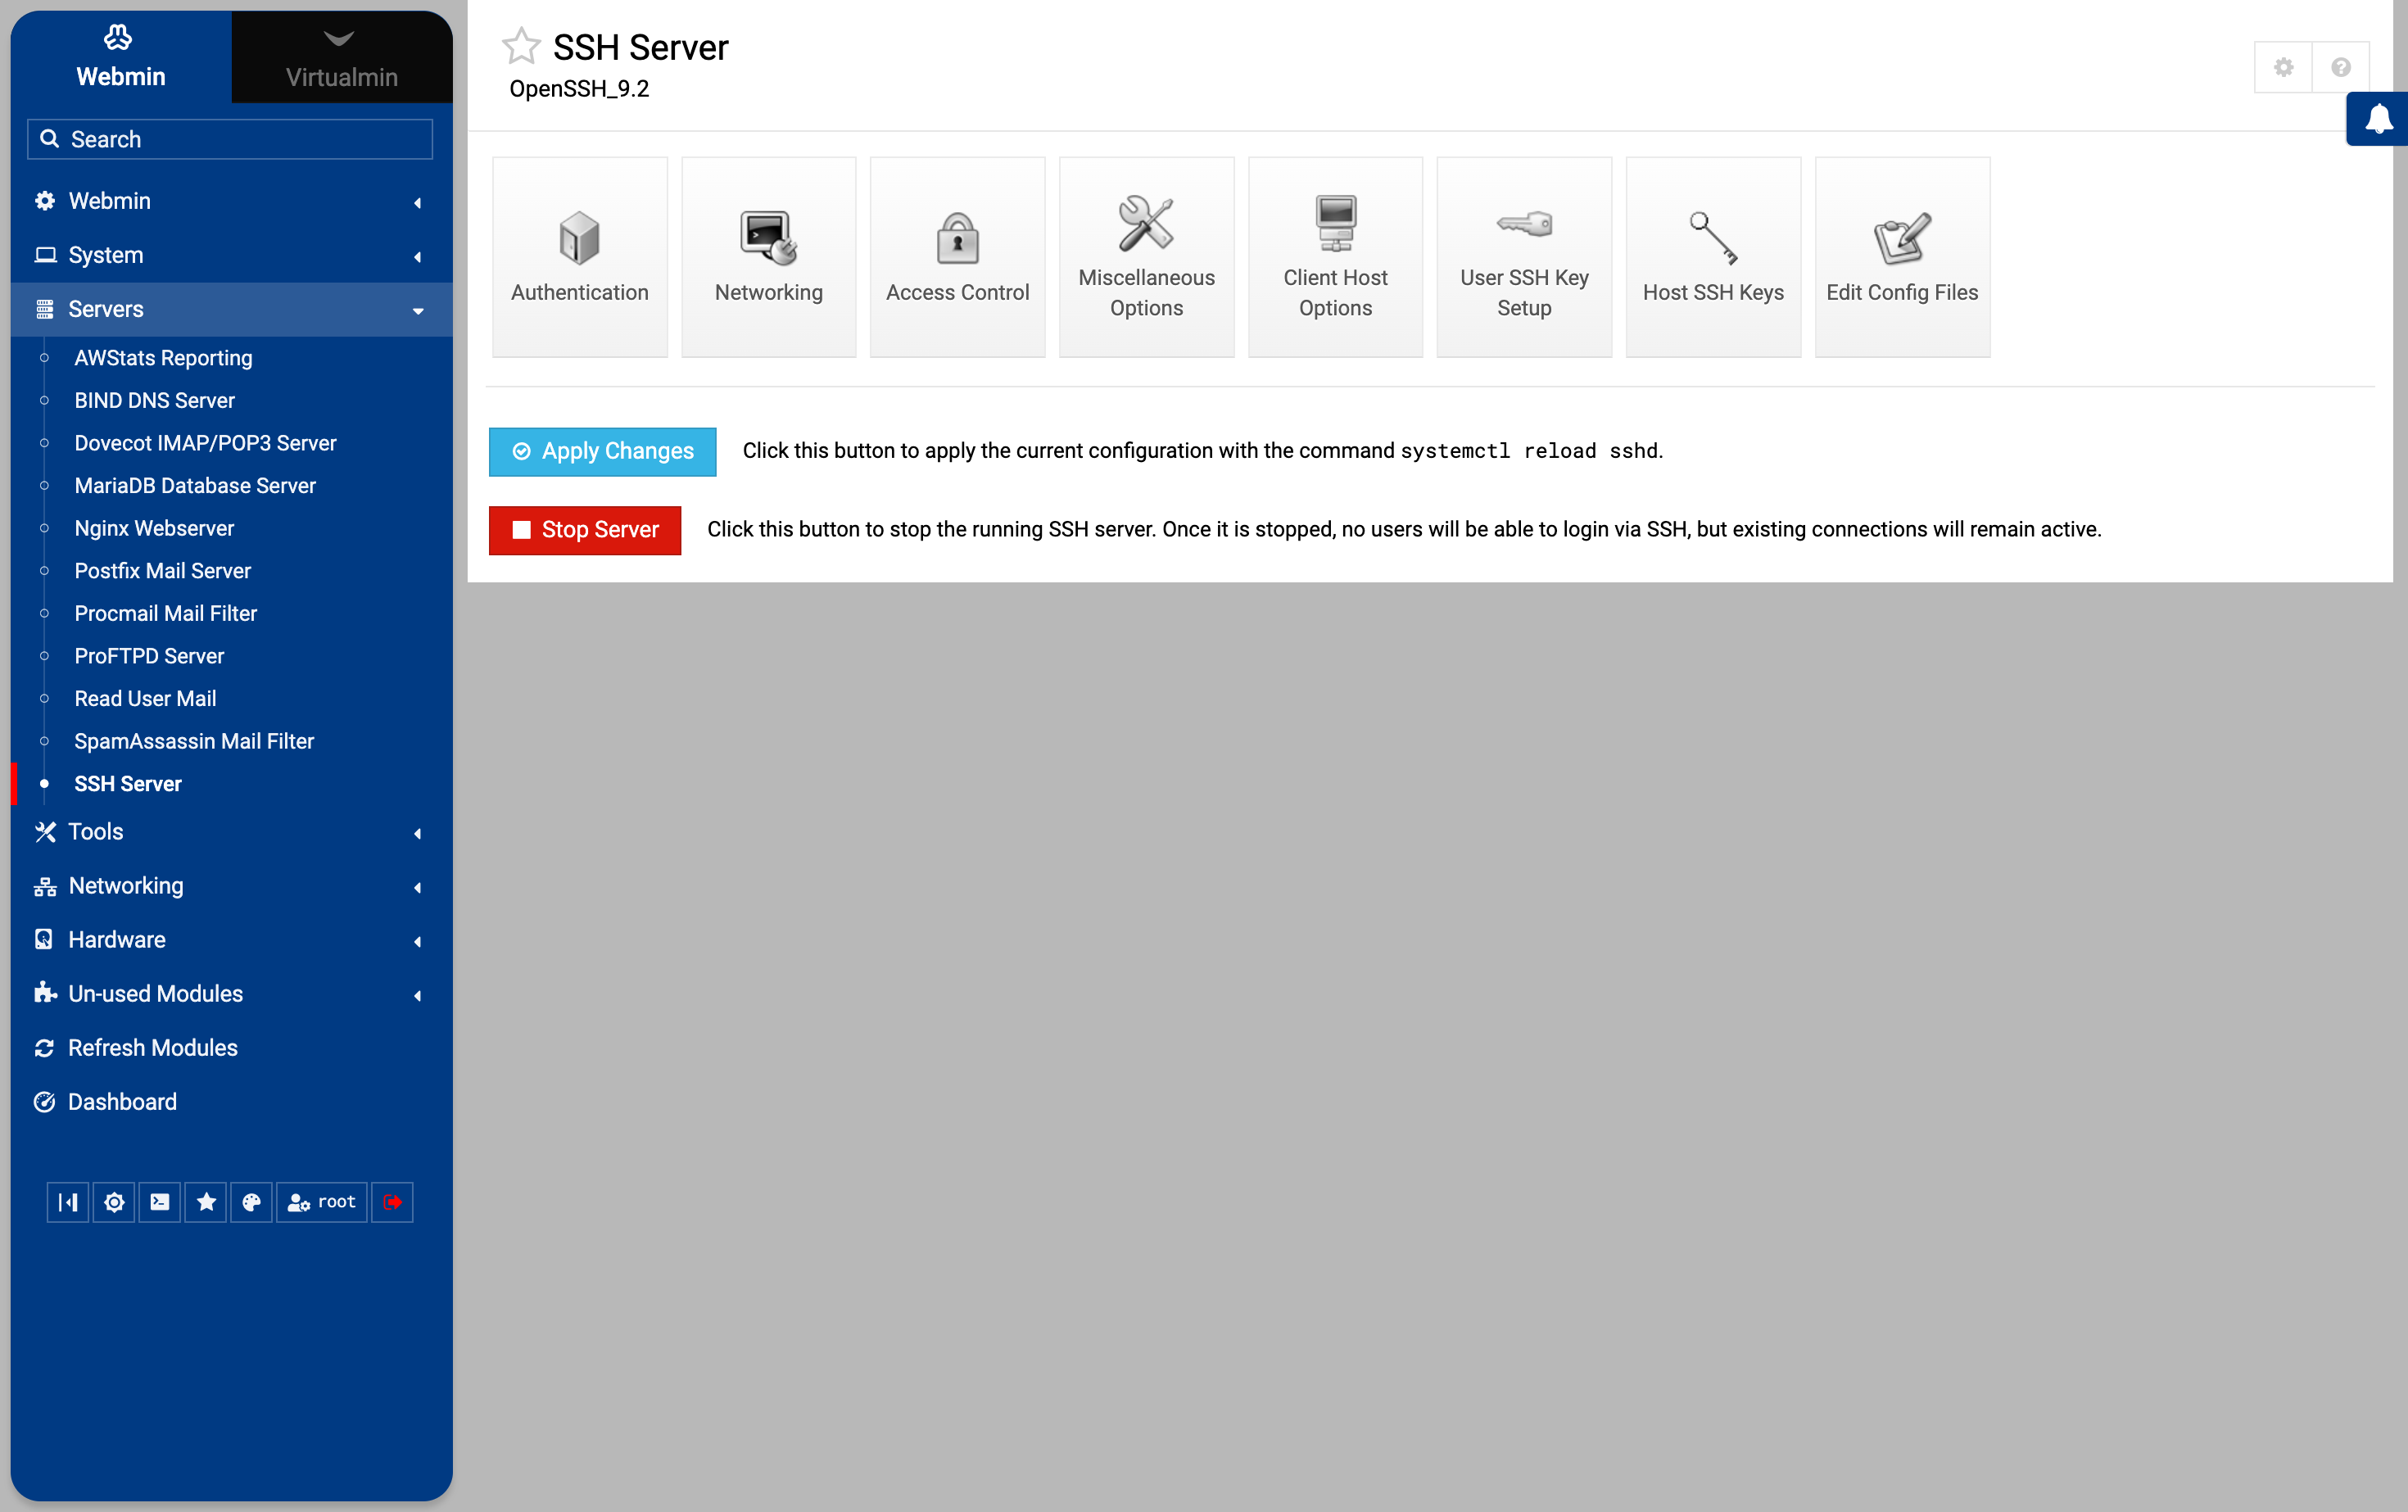Click the red logout icon in sidebar footer
This screenshot has height=1512, width=2408.
(x=392, y=1202)
